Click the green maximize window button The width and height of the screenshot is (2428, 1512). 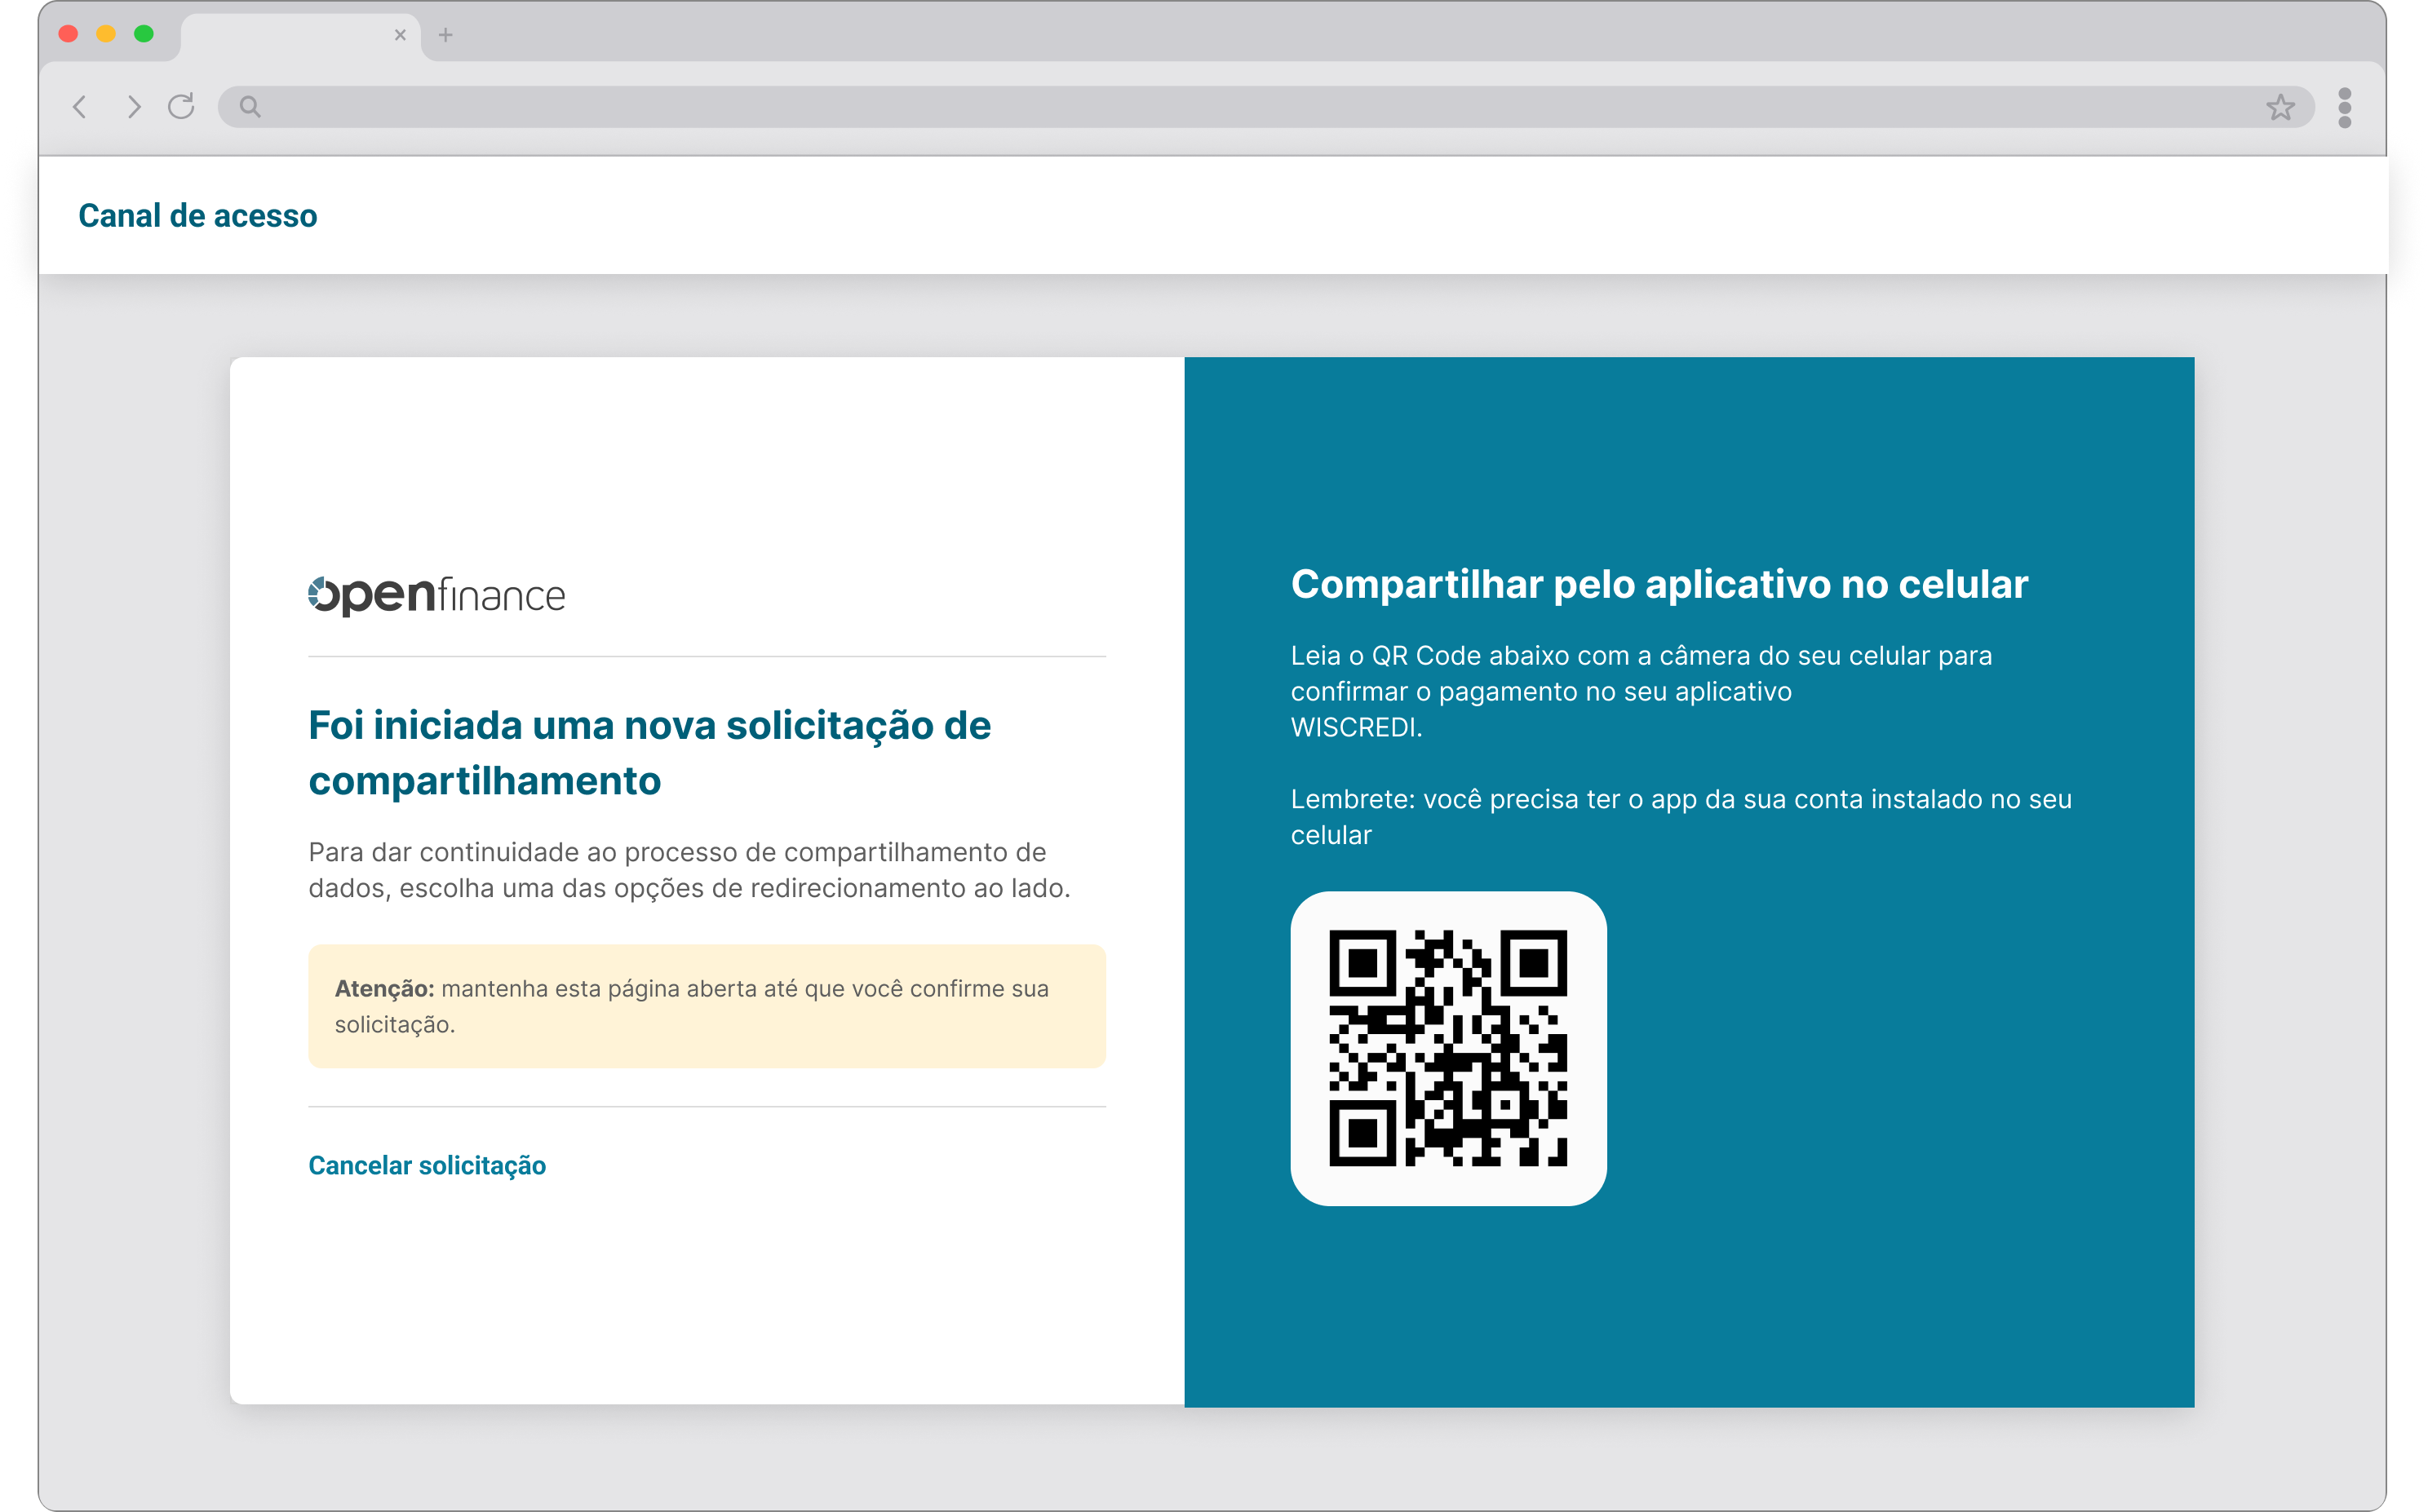(x=144, y=34)
